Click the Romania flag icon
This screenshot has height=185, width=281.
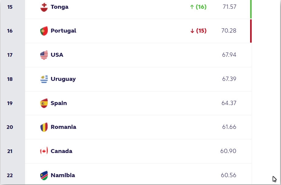coord(44,127)
